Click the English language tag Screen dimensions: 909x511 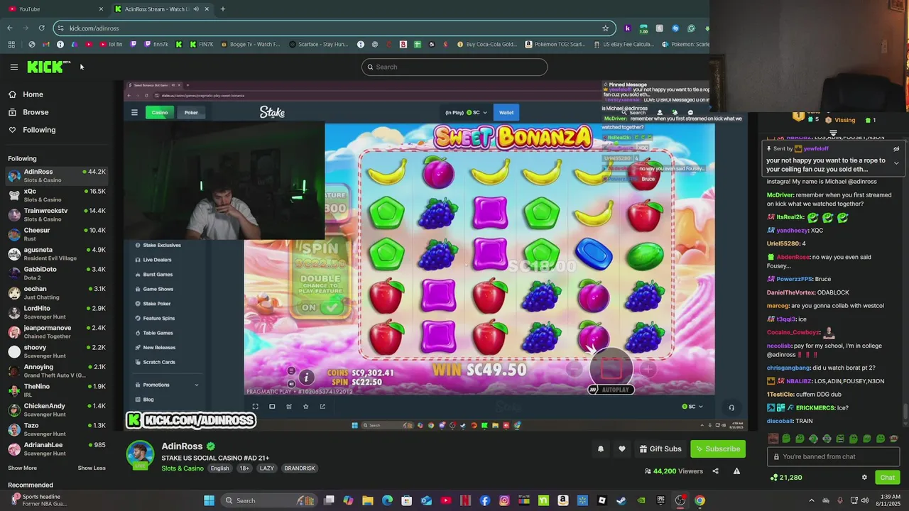(219, 468)
